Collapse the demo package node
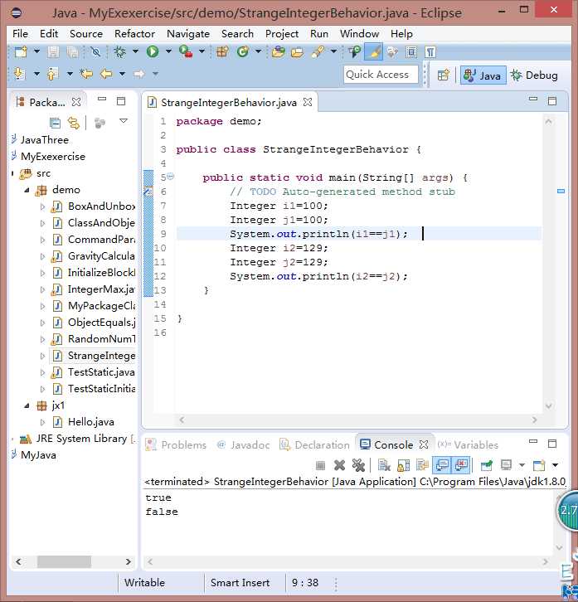Image resolution: width=578 pixels, height=602 pixels. click(x=27, y=190)
